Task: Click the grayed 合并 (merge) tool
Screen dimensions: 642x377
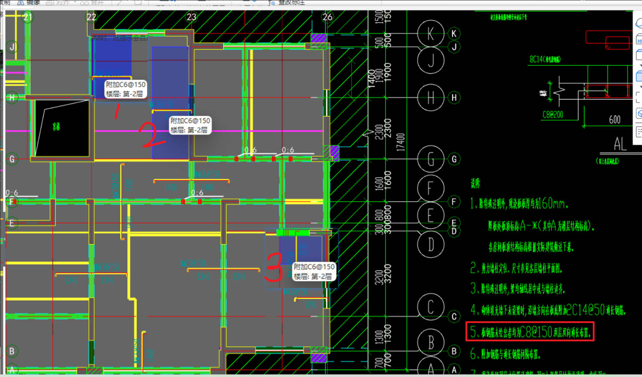Action: tap(92, 2)
